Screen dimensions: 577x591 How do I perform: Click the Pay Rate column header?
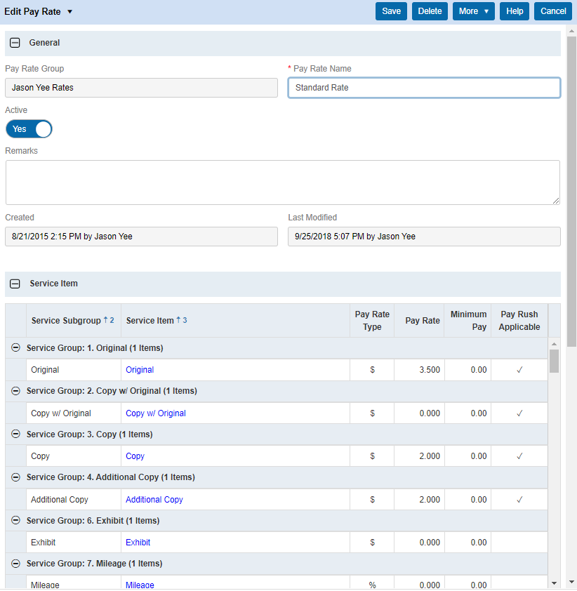[x=422, y=321]
